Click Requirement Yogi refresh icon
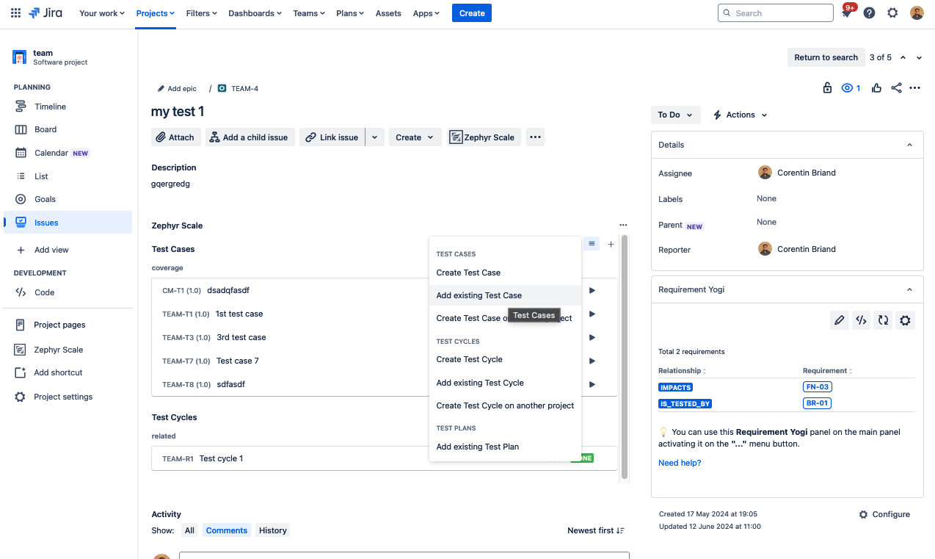 pos(883,320)
